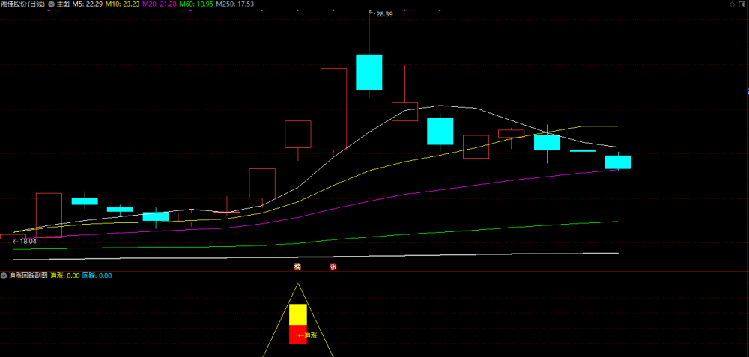Click the 28.39 high price label
This screenshot has width=749, height=357.
pyautogui.click(x=384, y=14)
